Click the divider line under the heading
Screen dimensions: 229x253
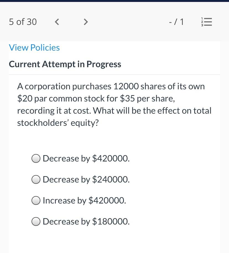click(114, 75)
